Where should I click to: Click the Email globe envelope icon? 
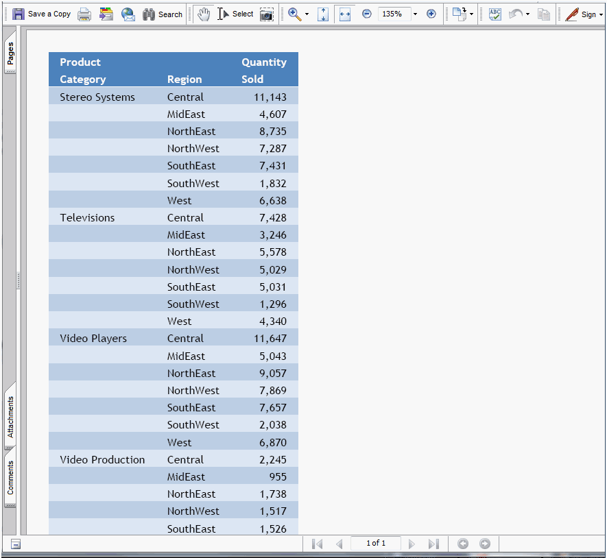[128, 14]
